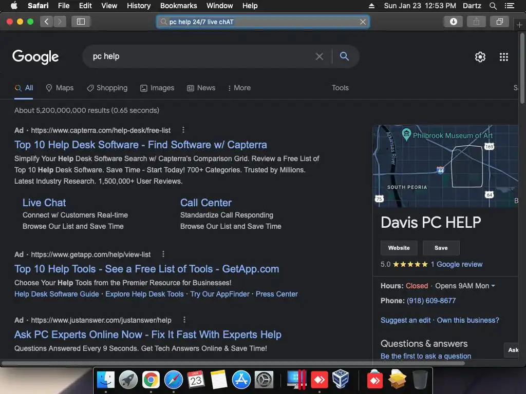The image size is (526, 394).
Task: Open Ask PC Experts Online Now link
Action: 147,334
